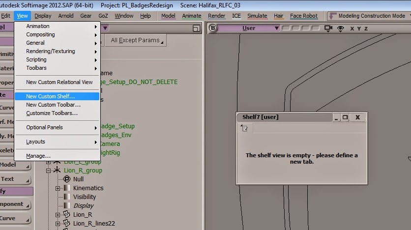Choose New Custom Relational View
Viewport: 411px width, 230px height.
[57, 82]
